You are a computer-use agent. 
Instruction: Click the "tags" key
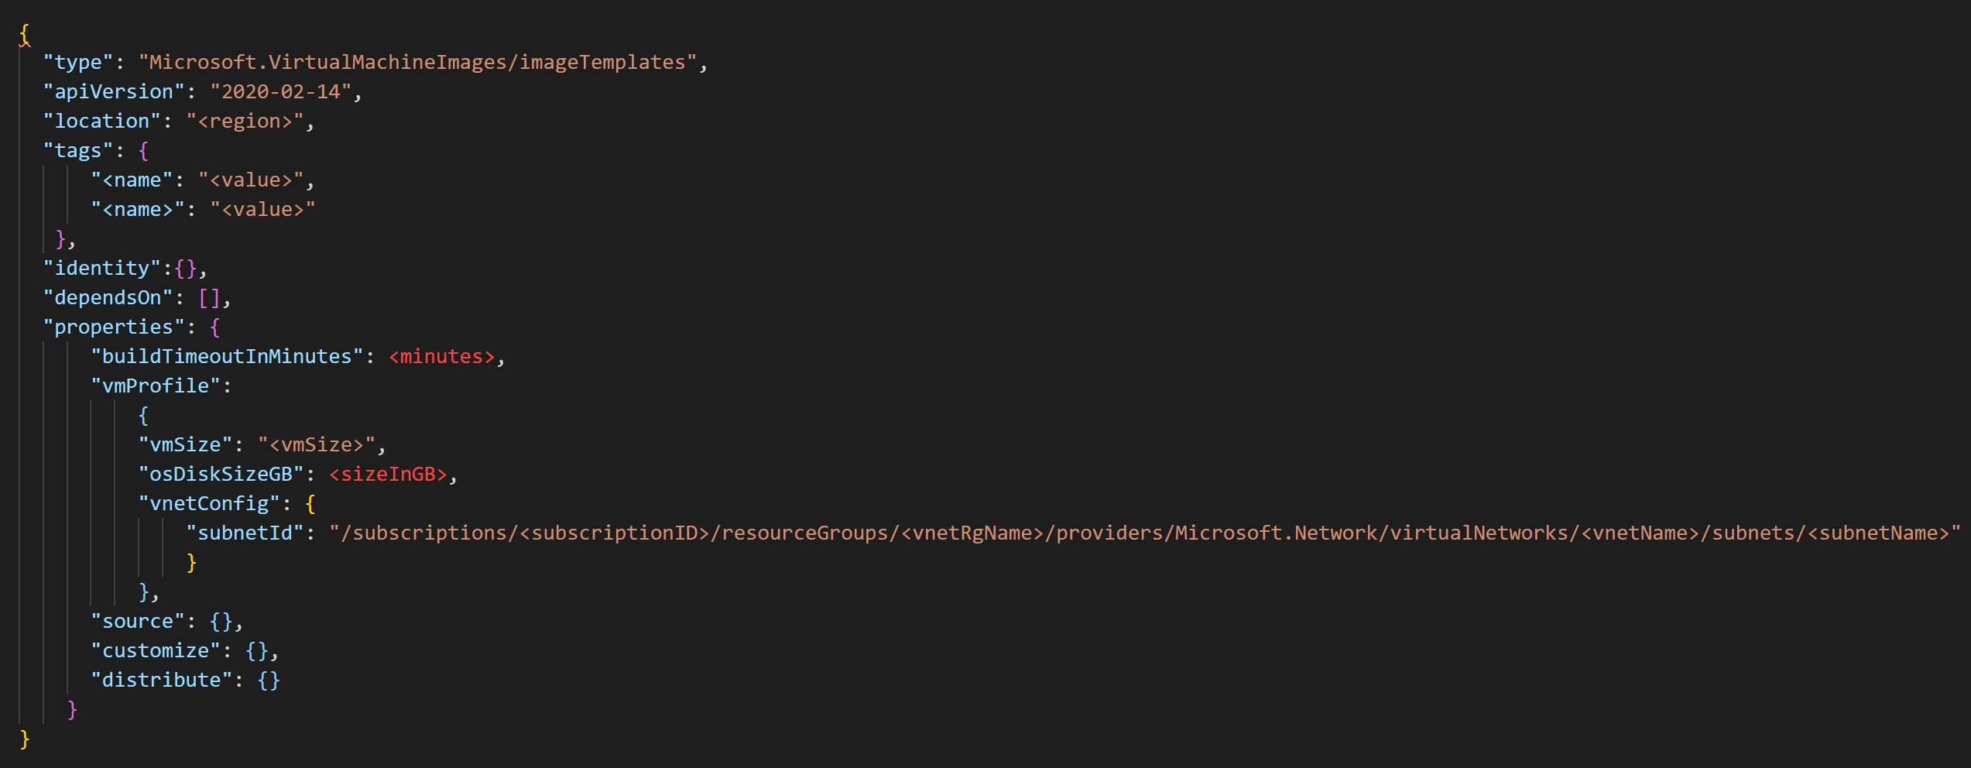[x=78, y=150]
